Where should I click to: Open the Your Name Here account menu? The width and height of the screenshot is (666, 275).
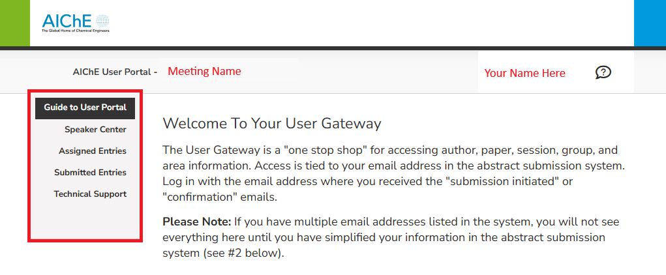[x=524, y=73]
